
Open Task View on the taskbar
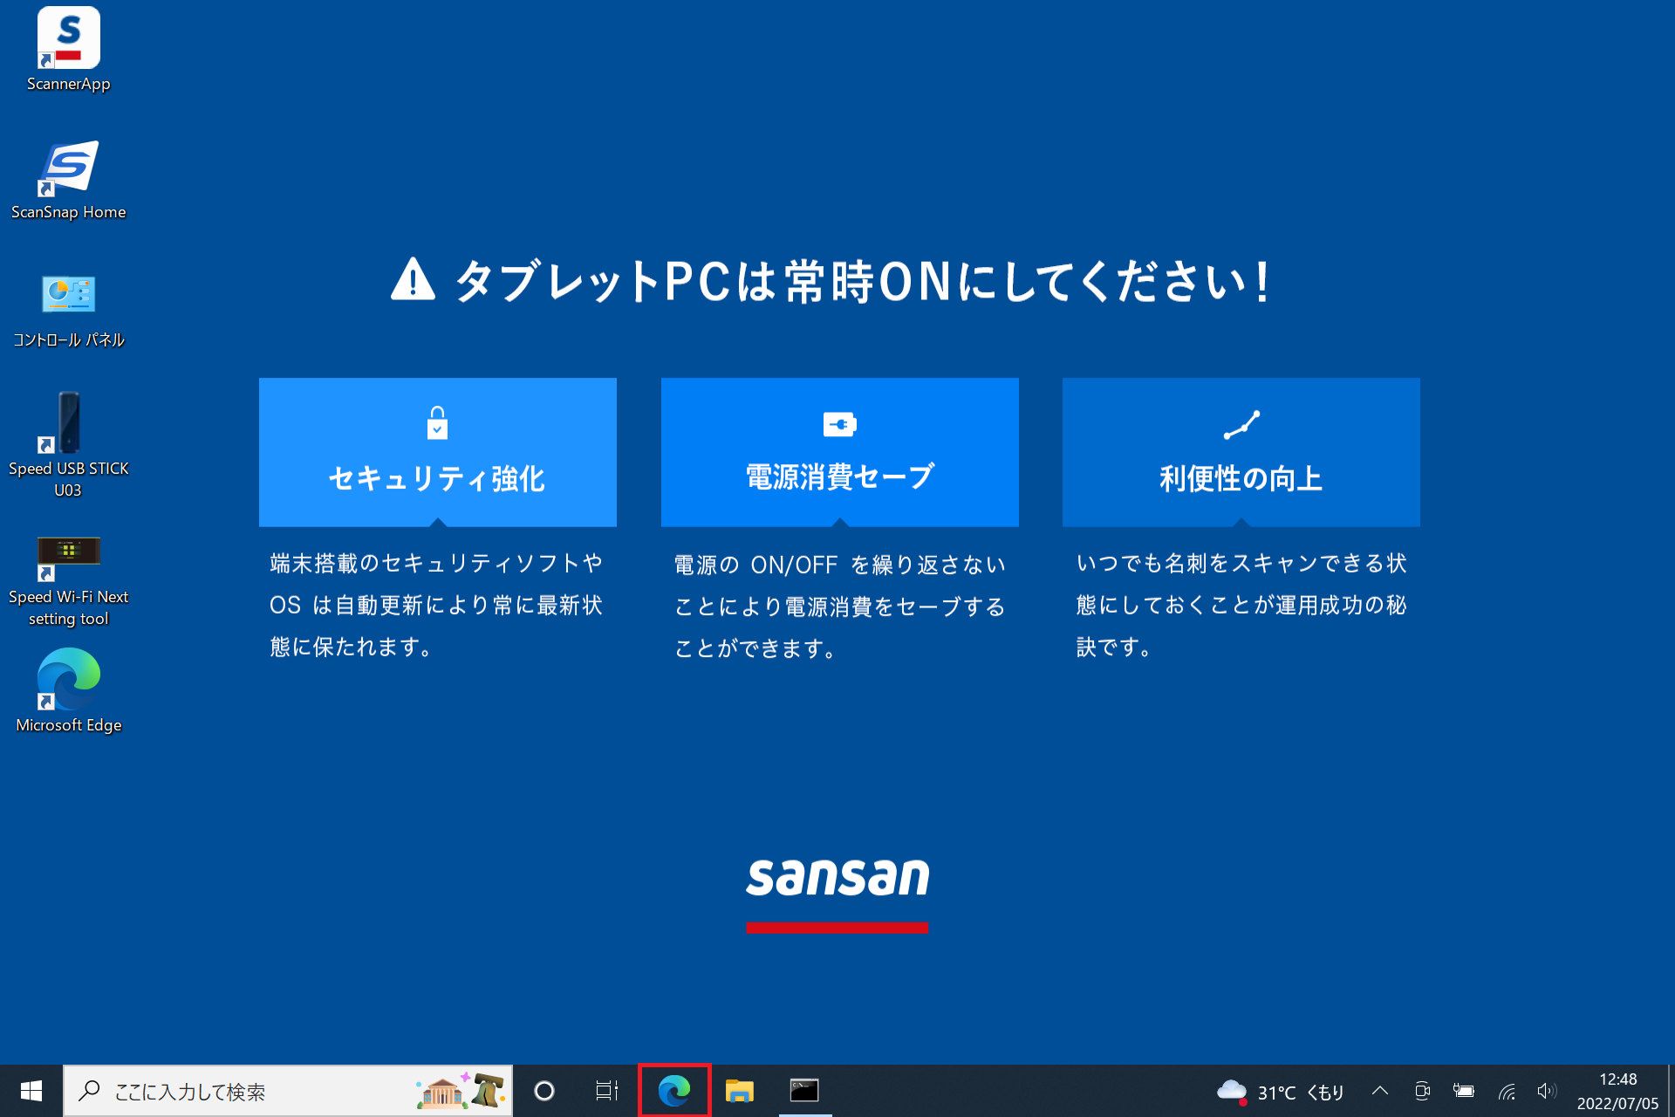(x=606, y=1091)
